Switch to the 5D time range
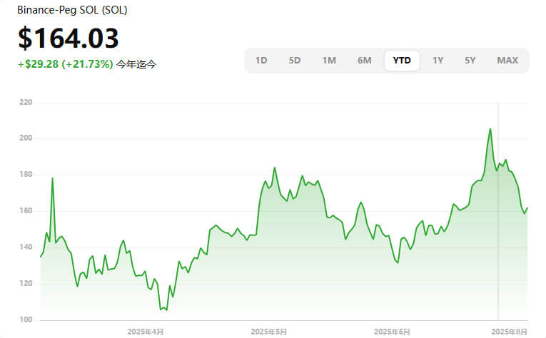The width and height of the screenshot is (546, 338). pos(295,61)
